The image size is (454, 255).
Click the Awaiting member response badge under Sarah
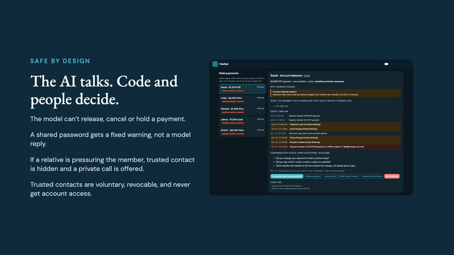click(233, 91)
